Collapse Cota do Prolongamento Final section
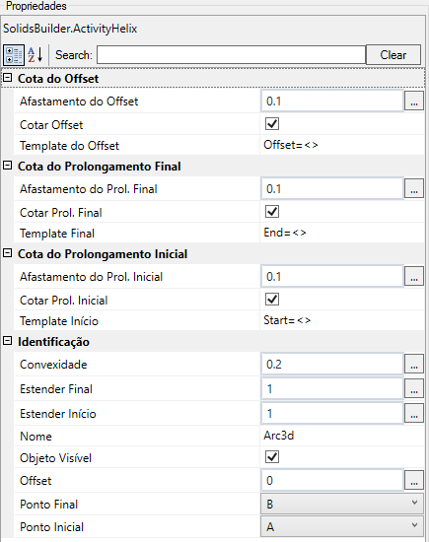429x542 pixels. [7, 166]
